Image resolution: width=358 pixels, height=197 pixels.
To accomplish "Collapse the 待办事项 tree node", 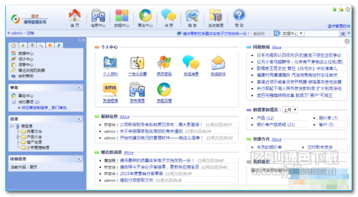I will click(13, 102).
